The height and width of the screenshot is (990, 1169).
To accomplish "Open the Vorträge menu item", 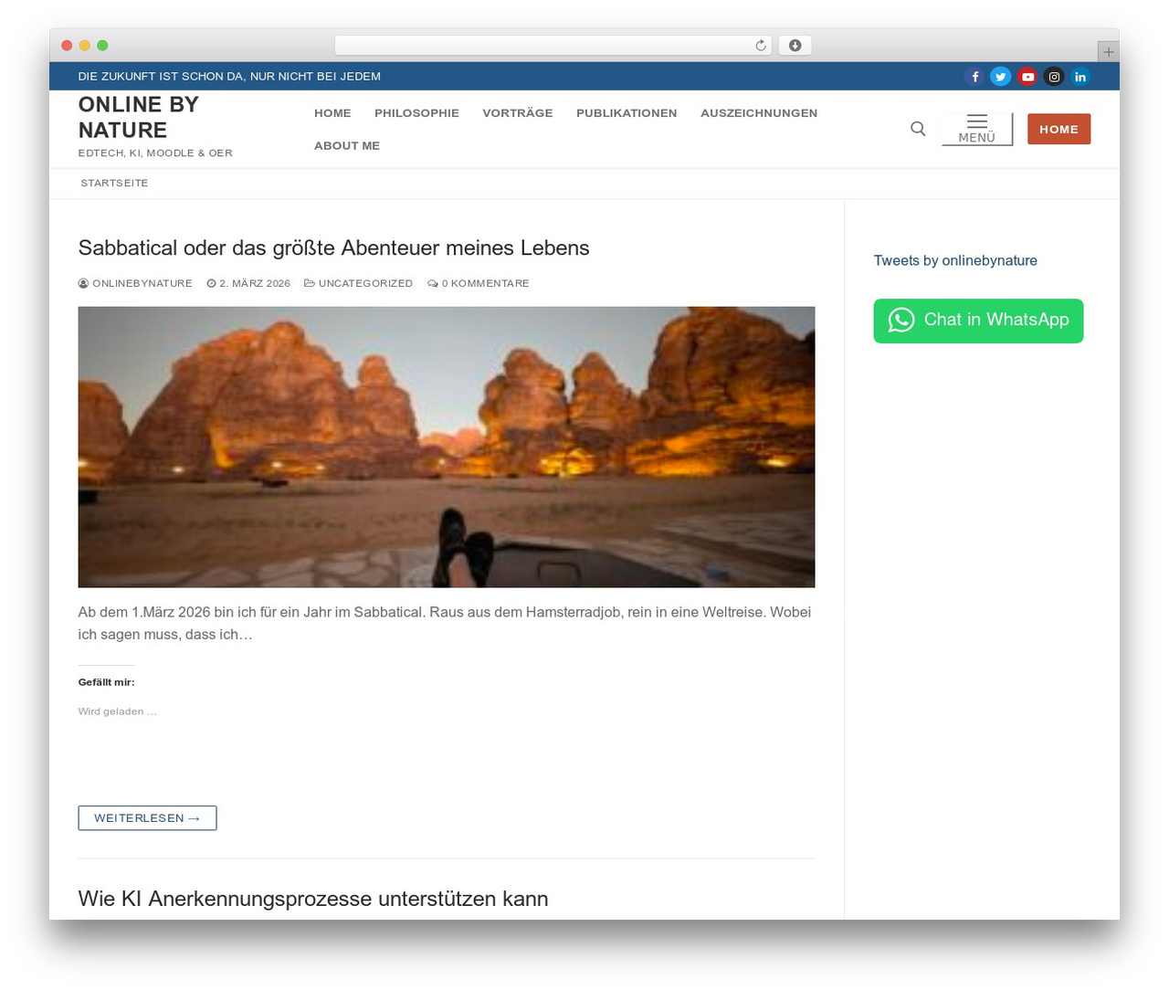I will 518,113.
